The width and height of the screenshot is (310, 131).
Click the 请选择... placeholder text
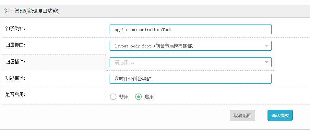pyautogui.click(x=125, y=63)
